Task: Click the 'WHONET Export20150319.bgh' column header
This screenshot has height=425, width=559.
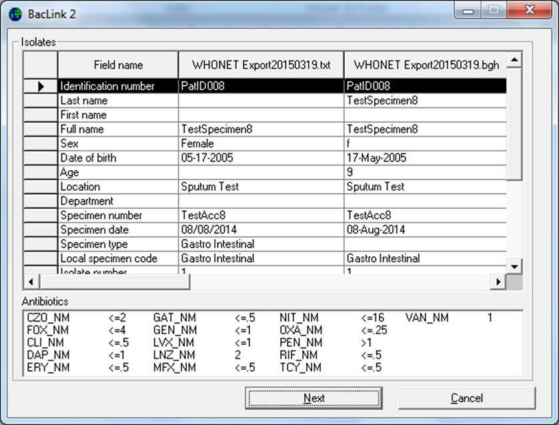Action: click(x=426, y=65)
